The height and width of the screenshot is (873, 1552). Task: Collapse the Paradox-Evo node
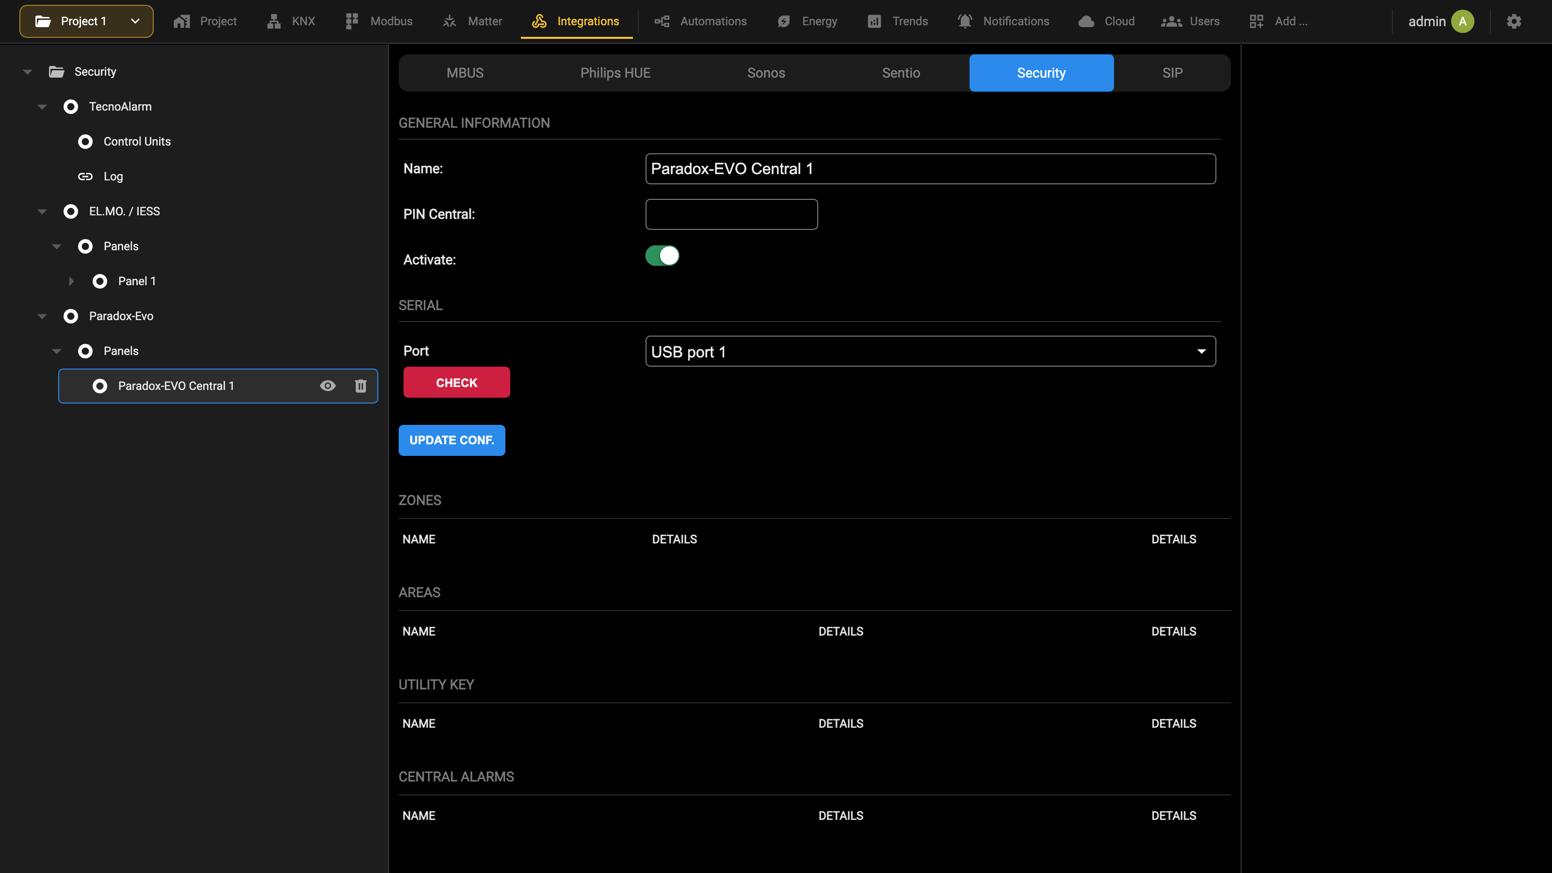42,316
